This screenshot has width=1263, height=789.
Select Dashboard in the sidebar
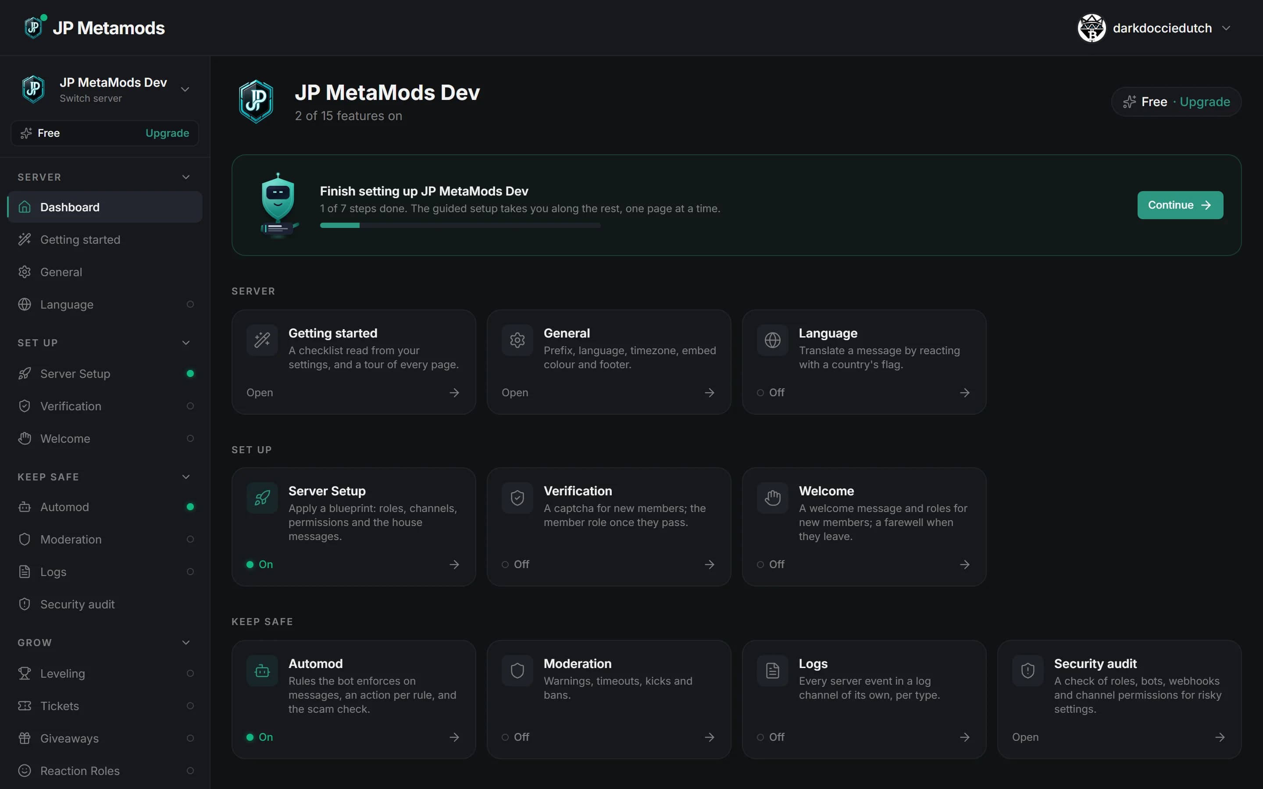point(104,207)
